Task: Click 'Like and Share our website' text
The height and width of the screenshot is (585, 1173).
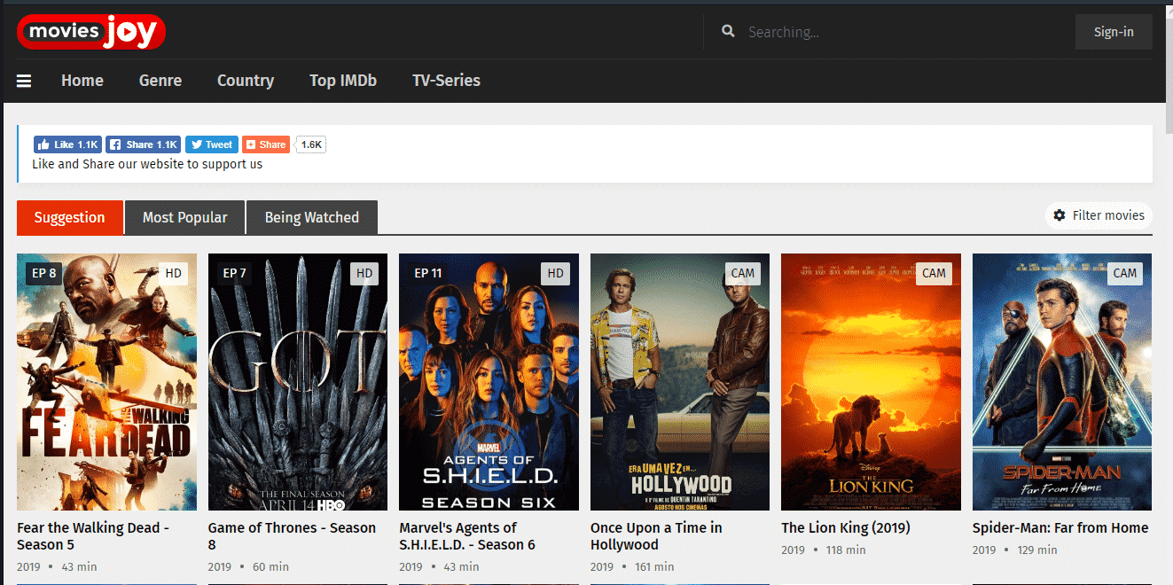Action: (x=147, y=164)
